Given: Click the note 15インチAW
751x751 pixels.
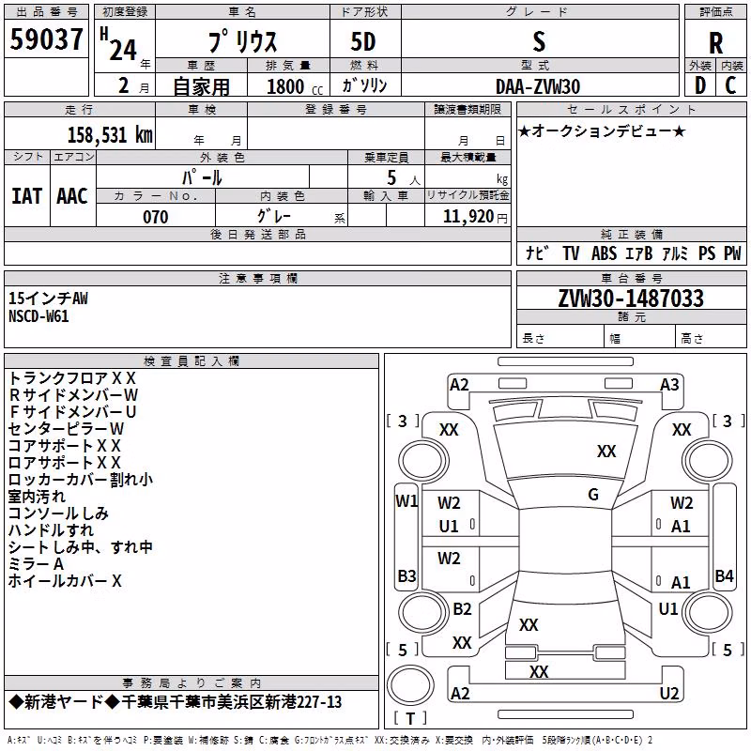Looking at the screenshot, I should (x=49, y=299).
